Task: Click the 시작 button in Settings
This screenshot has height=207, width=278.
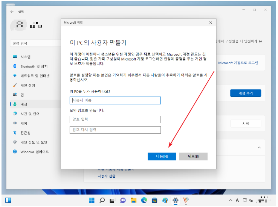Action: 246,124
